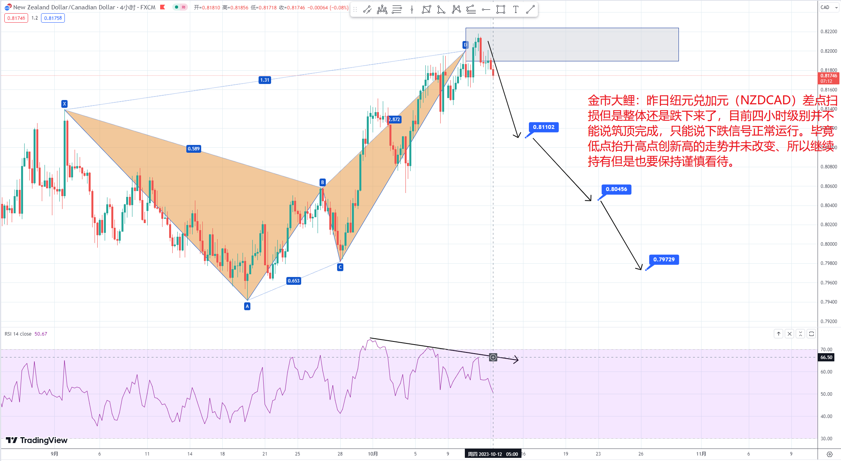The width and height of the screenshot is (841, 461).
Task: Click the 11月 label on time axis
Action: click(701, 454)
